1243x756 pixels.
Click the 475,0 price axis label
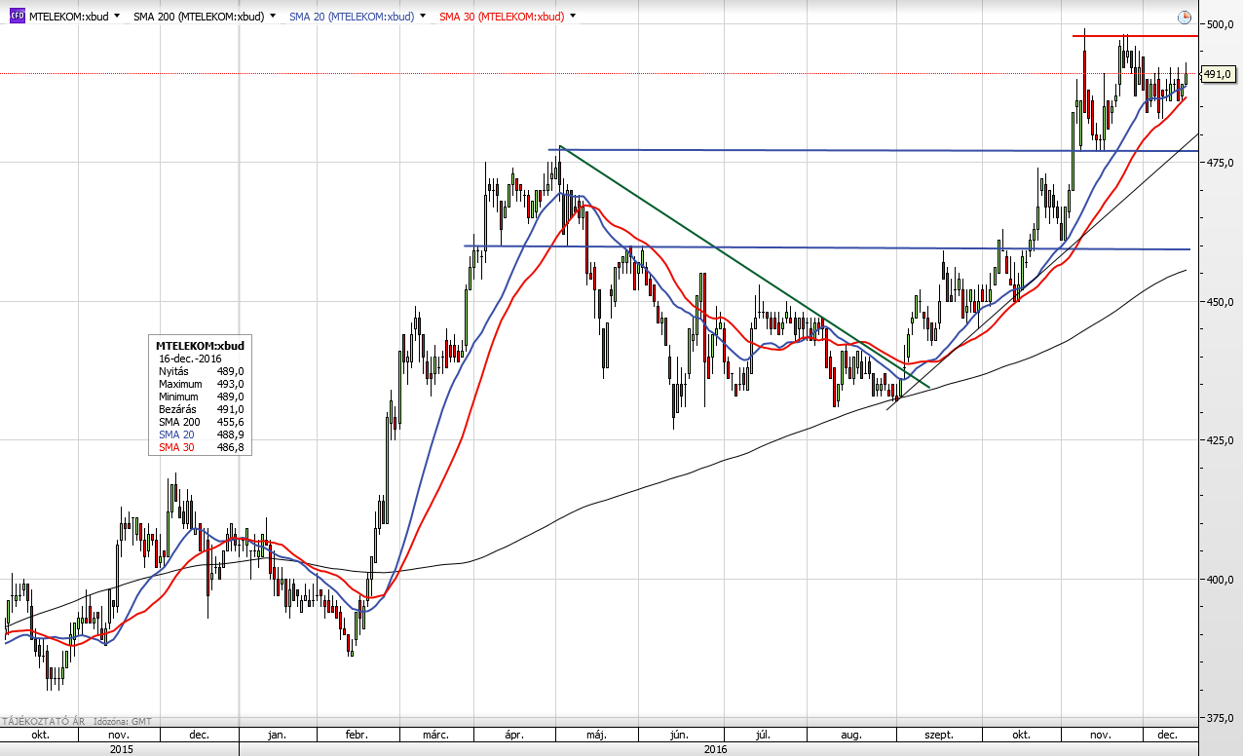1220,163
